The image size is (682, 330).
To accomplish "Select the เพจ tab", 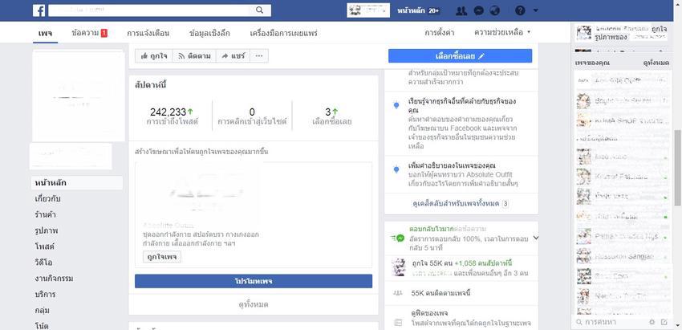I will (x=45, y=33).
